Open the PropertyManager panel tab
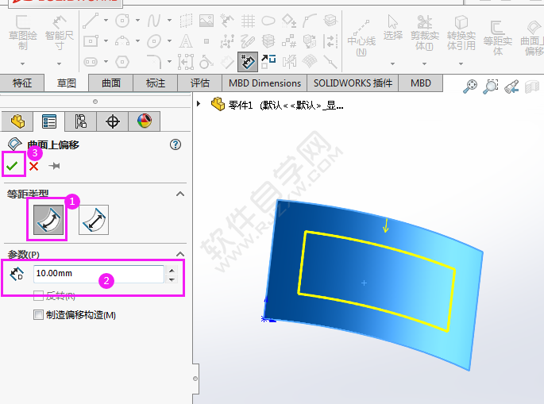The height and width of the screenshot is (404, 544). 49,121
